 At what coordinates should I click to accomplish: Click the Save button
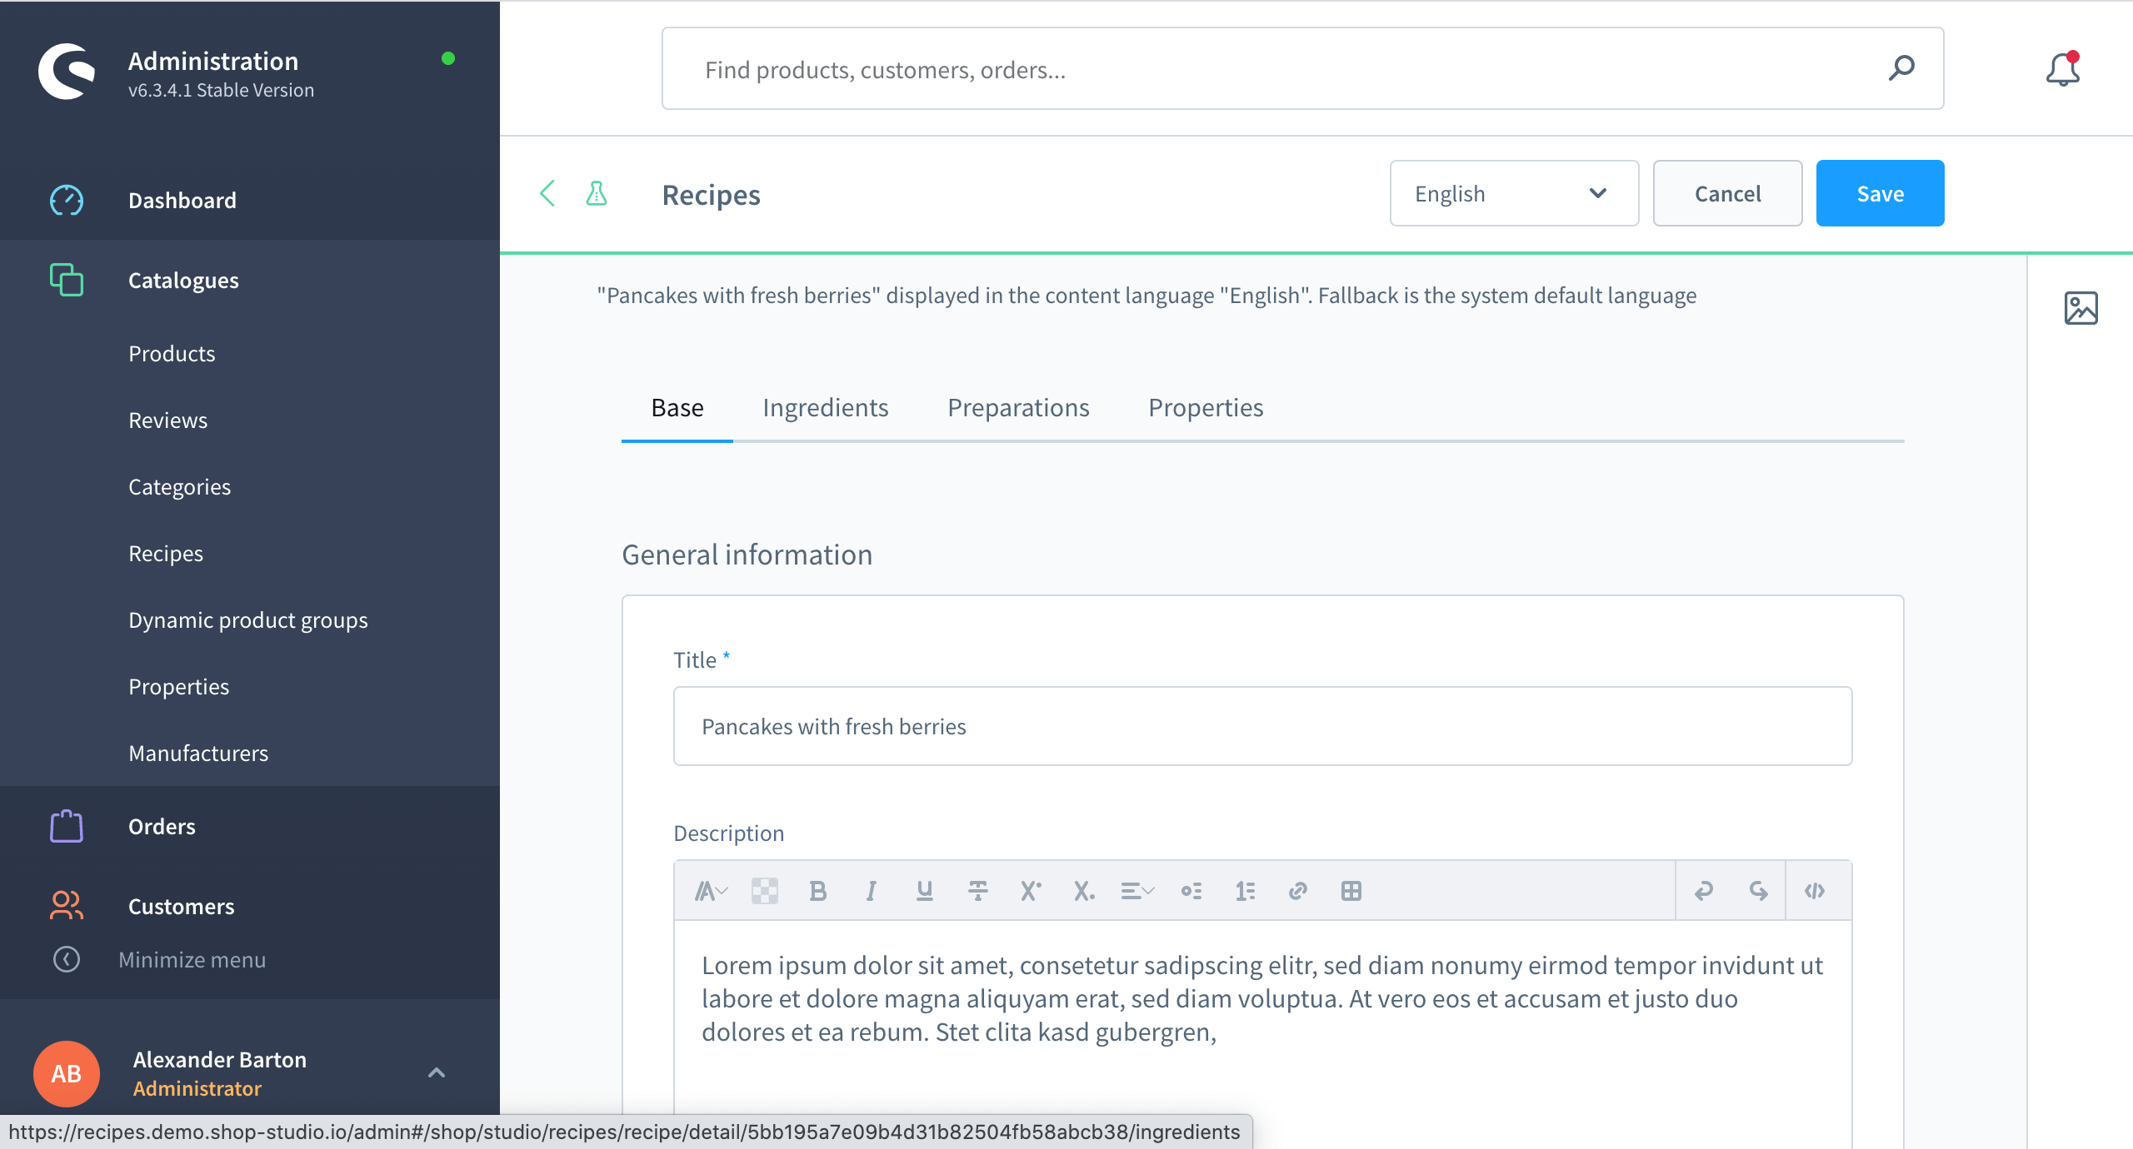click(x=1880, y=193)
